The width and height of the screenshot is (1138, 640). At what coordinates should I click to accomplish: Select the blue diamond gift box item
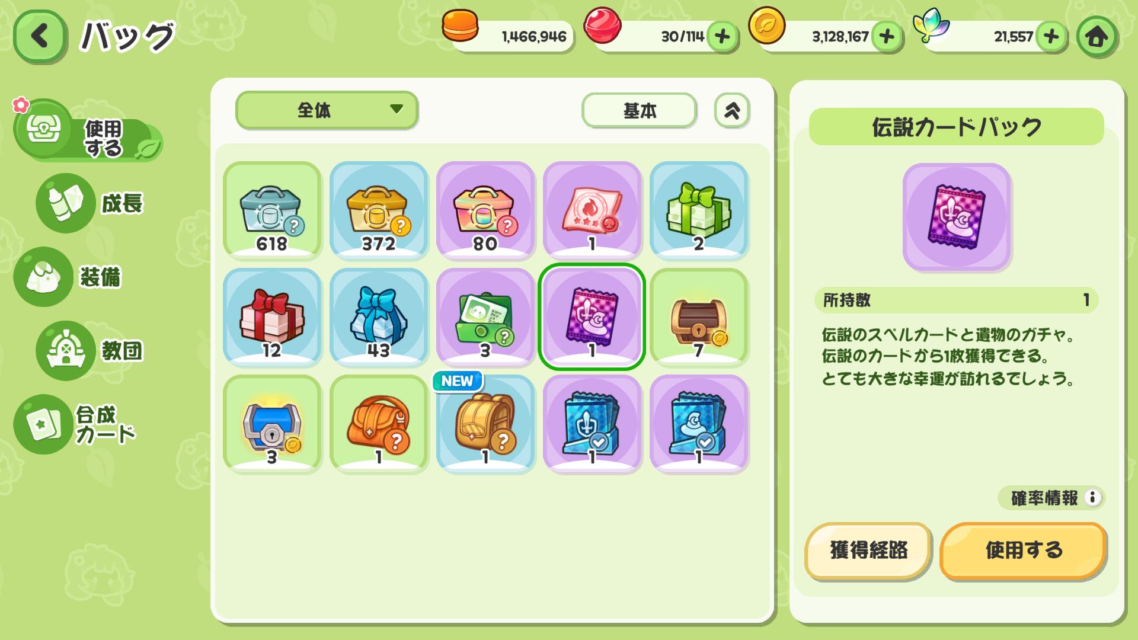pyautogui.click(x=379, y=317)
